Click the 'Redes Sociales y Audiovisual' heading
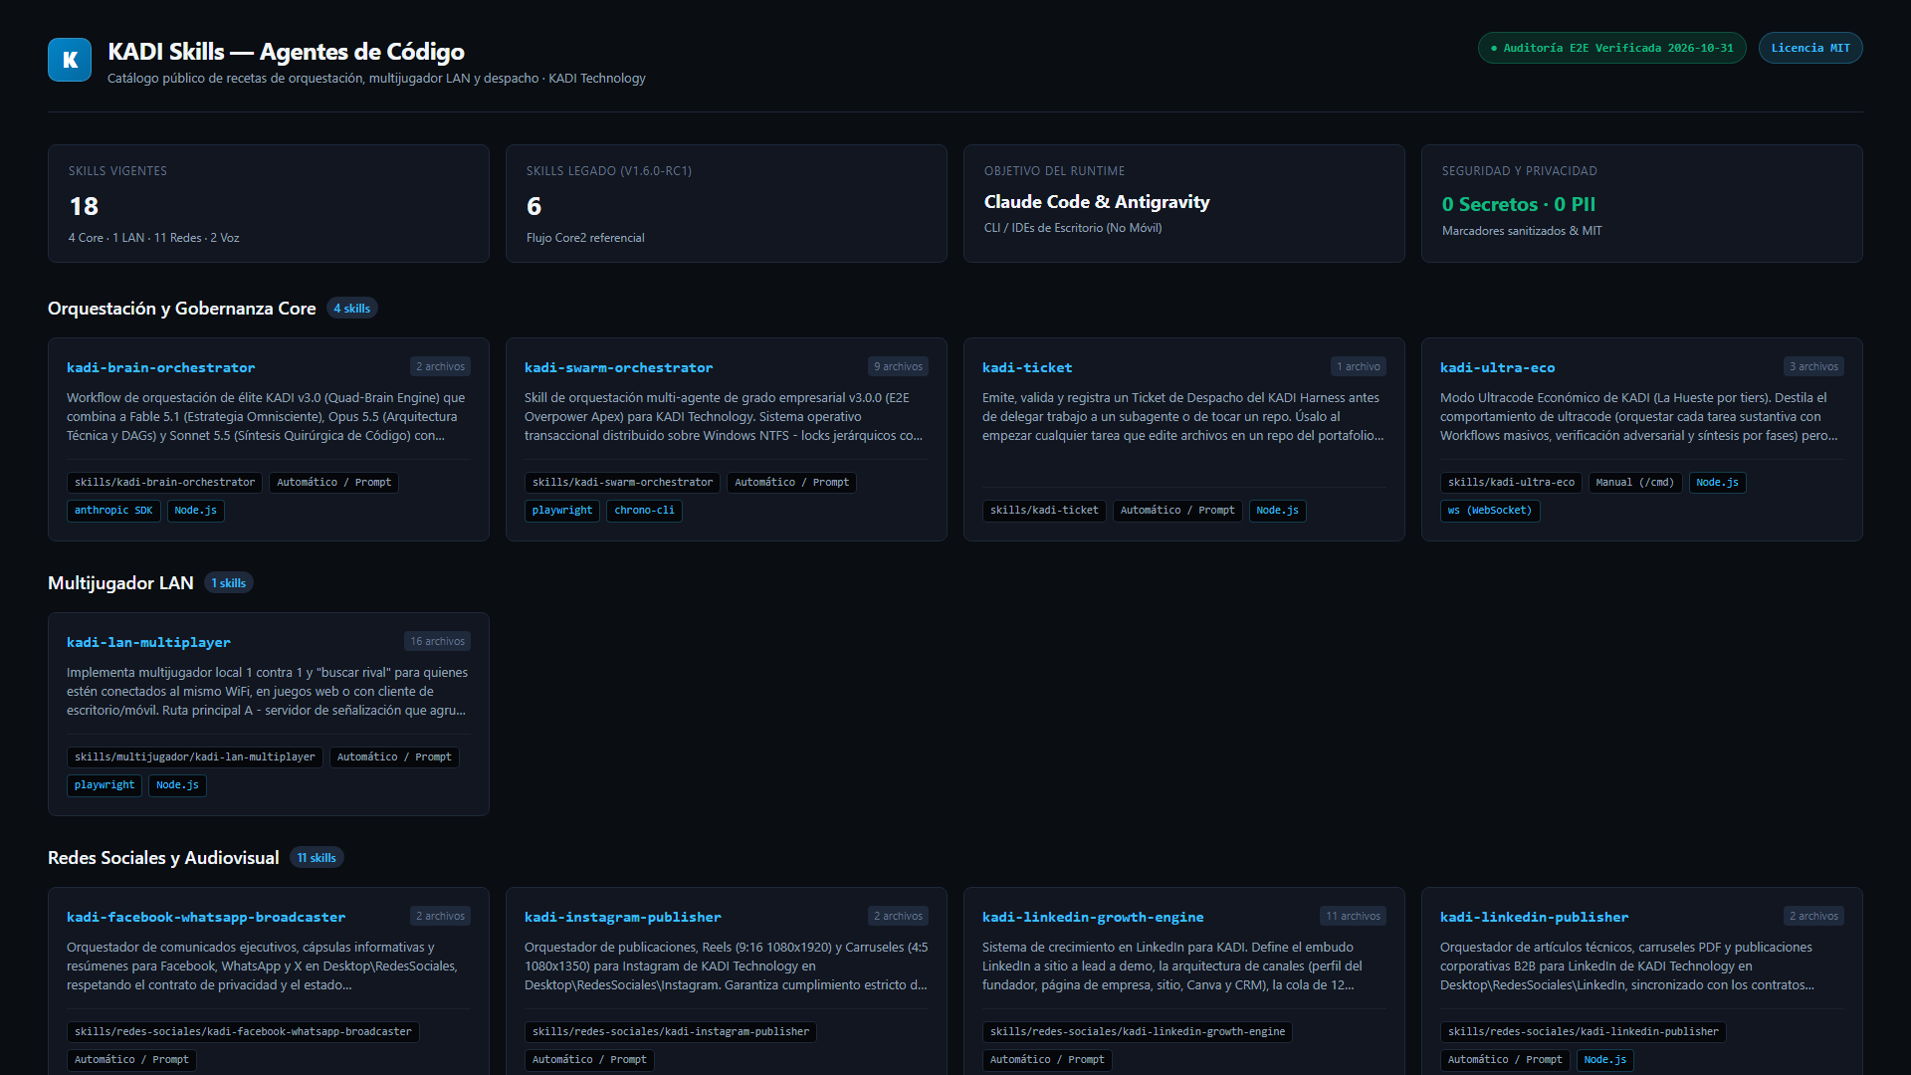1911x1075 pixels. (163, 858)
